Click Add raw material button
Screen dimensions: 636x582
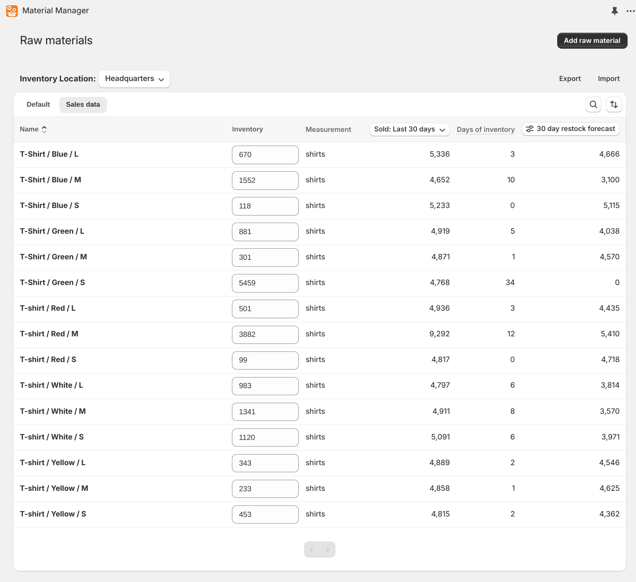click(592, 41)
